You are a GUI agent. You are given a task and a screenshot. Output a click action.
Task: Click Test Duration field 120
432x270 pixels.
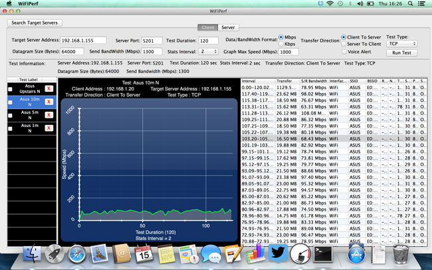(x=208, y=41)
